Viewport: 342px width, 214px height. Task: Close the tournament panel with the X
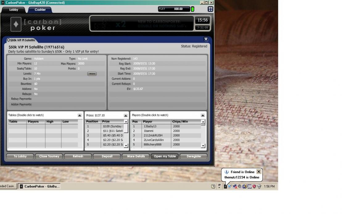click(x=206, y=39)
